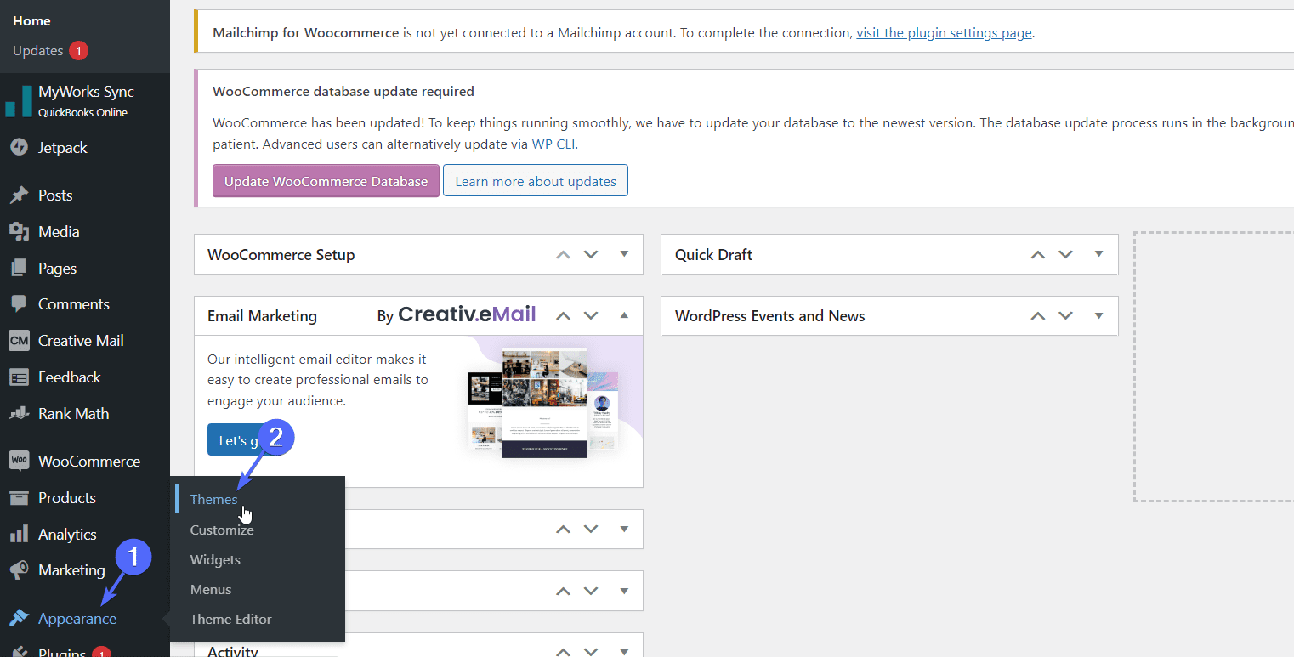Click the Plugins update count badge

(101, 653)
